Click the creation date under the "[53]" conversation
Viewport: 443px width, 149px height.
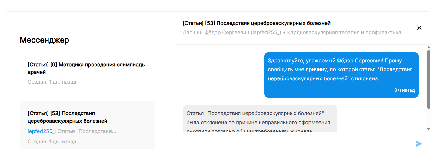coord(52,141)
